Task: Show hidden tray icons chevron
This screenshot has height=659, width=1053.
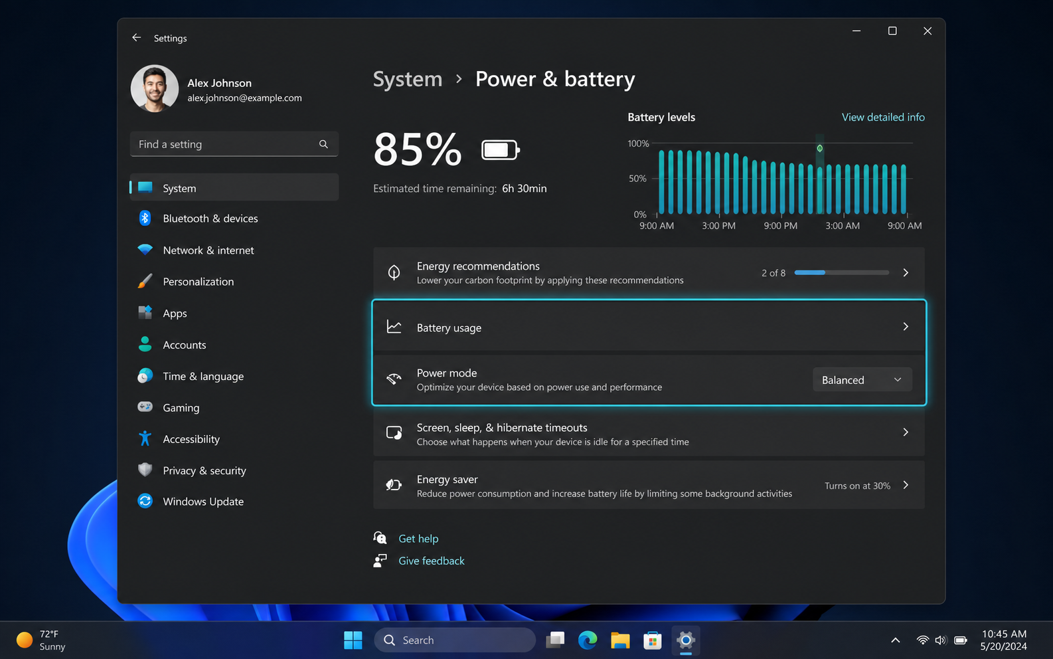Action: click(x=896, y=640)
